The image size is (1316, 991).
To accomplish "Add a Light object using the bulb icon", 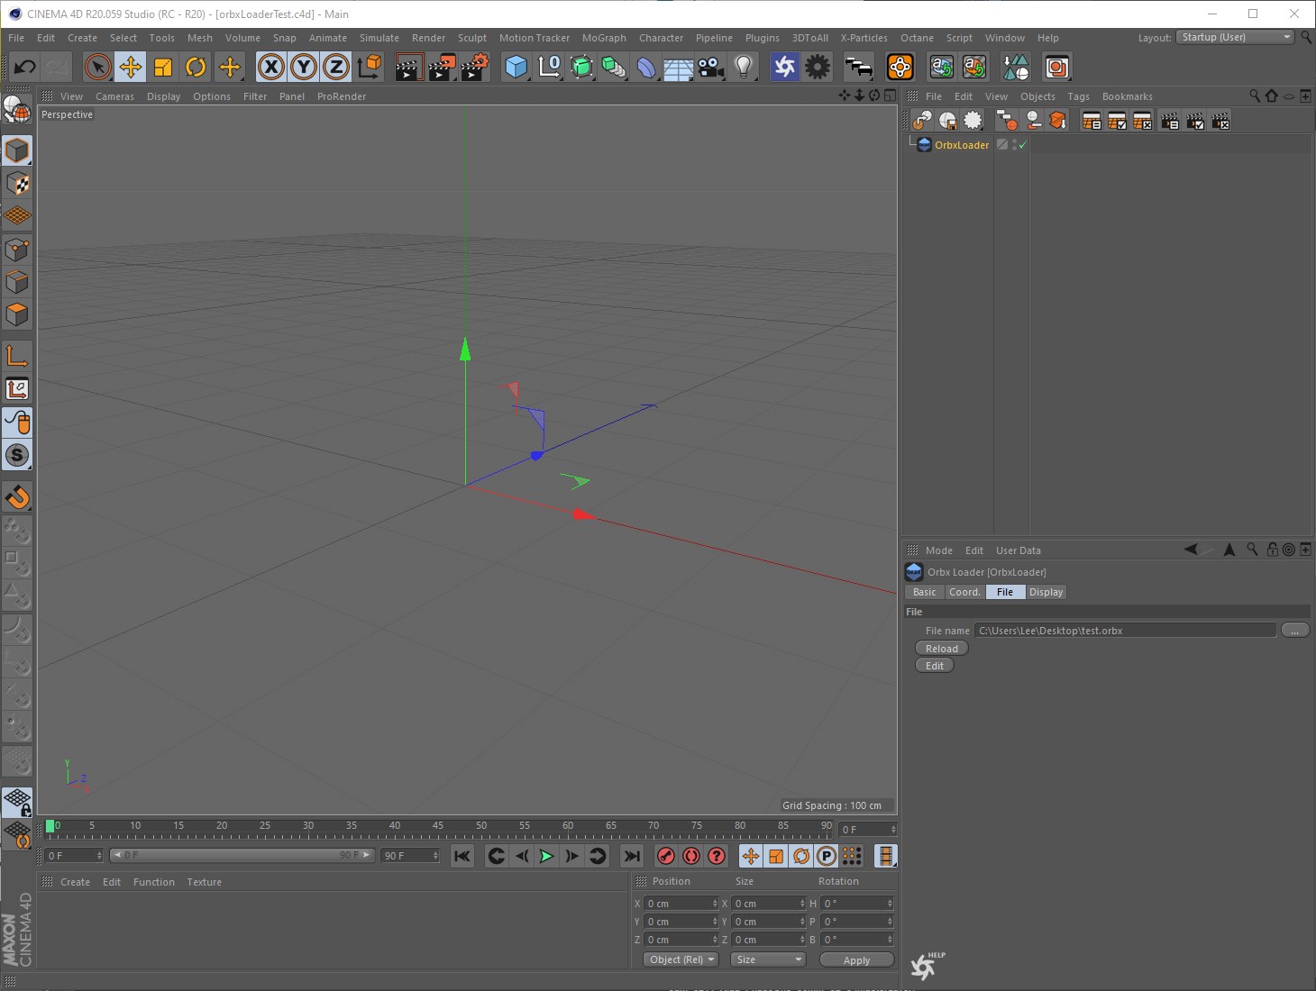I will [x=744, y=67].
